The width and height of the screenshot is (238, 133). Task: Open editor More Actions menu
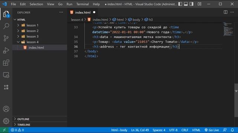232,12
